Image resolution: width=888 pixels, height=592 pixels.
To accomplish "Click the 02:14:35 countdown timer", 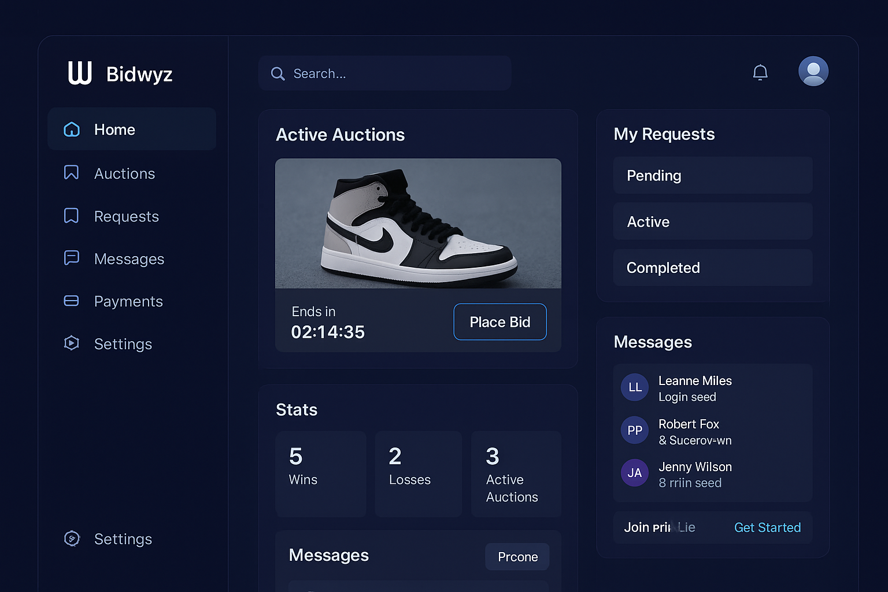I will (328, 332).
